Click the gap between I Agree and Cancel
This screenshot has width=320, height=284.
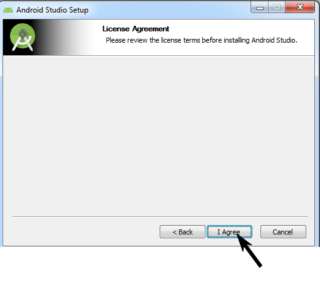[x=256, y=232]
